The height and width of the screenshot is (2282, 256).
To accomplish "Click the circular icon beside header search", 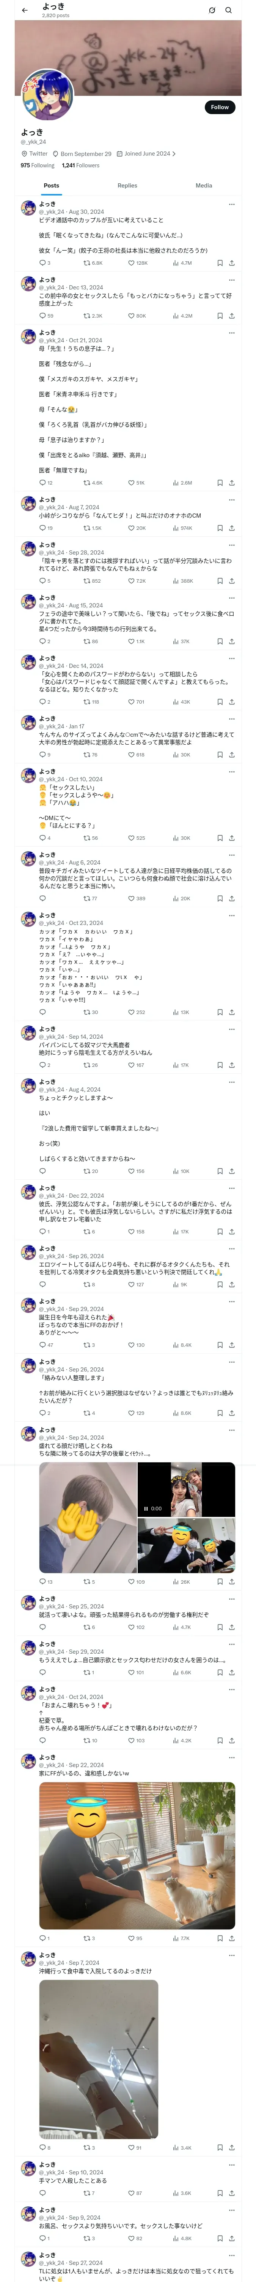I will click(212, 11).
